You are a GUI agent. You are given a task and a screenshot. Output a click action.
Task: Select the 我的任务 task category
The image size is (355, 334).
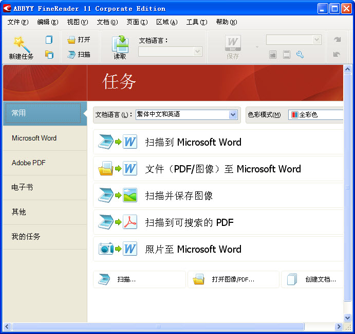(x=45, y=237)
